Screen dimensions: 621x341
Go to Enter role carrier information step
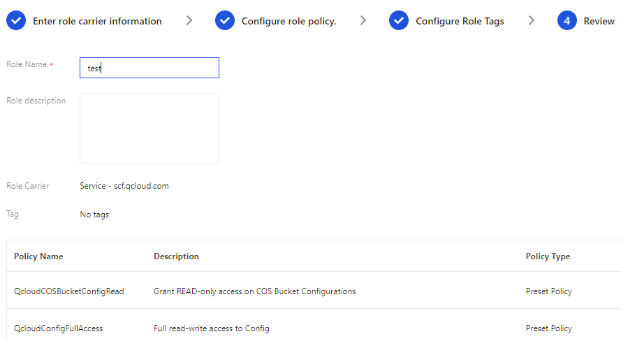point(97,21)
